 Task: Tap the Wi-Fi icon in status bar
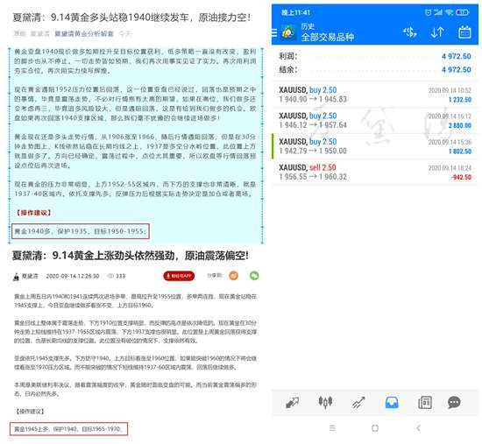[449, 12]
